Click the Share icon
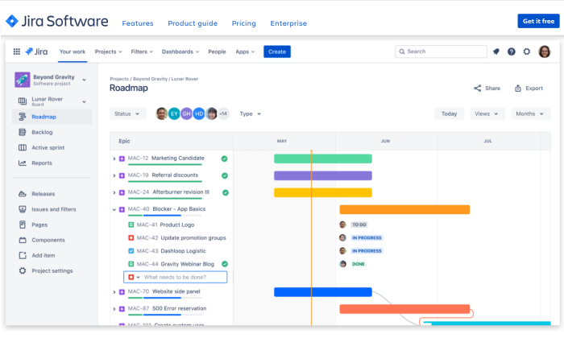Viewport: 564px width, 338px height. [x=477, y=89]
